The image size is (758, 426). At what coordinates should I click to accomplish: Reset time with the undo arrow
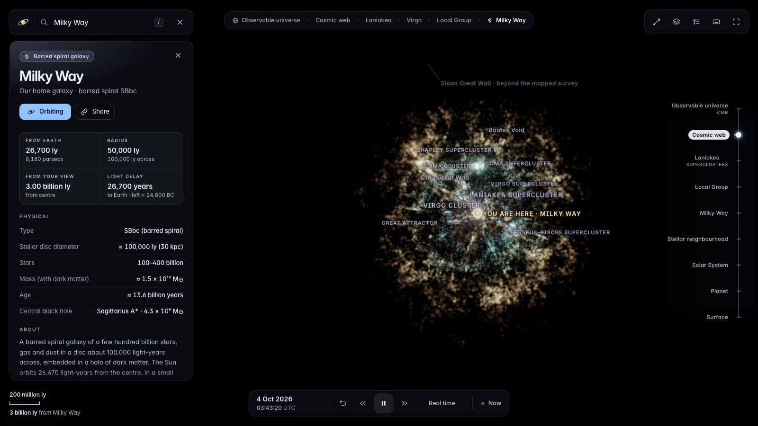click(343, 403)
